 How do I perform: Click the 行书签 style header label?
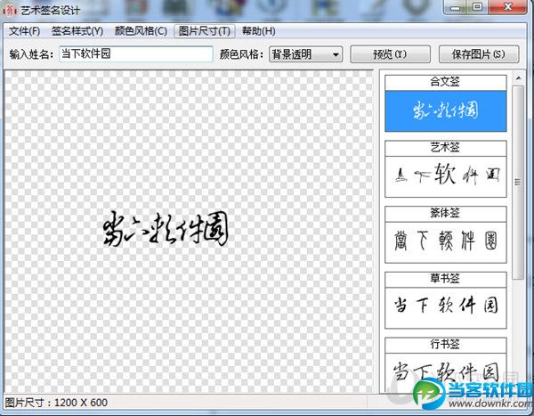coord(446,345)
